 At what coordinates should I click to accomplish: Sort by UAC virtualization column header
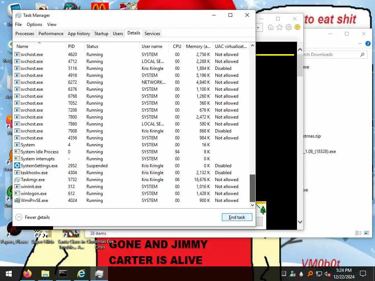(x=231, y=46)
